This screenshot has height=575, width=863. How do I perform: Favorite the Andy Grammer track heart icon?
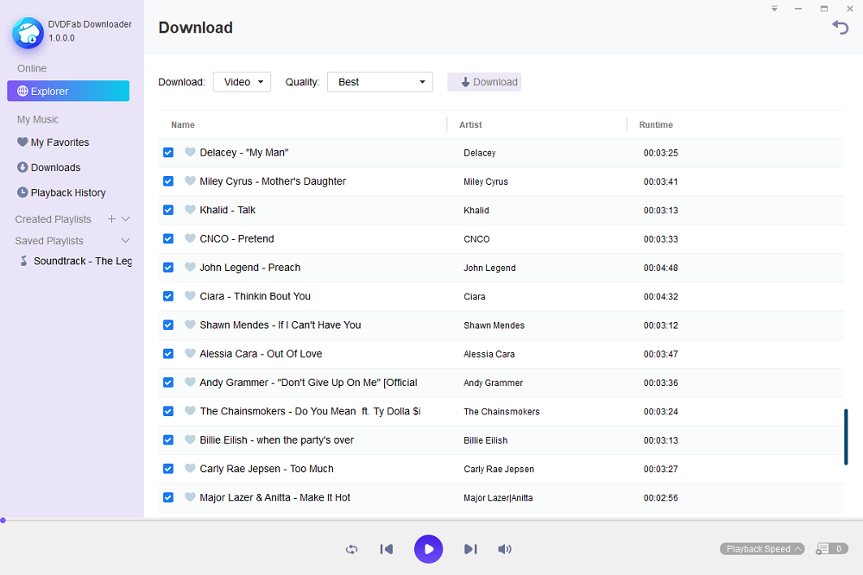190,382
